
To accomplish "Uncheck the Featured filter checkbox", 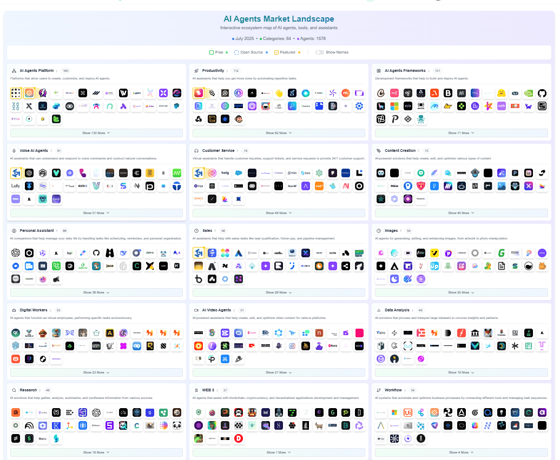I will pyautogui.click(x=276, y=52).
